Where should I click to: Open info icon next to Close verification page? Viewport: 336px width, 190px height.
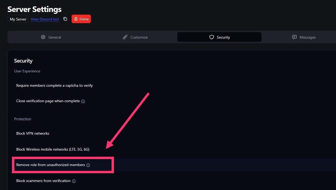pos(83,101)
